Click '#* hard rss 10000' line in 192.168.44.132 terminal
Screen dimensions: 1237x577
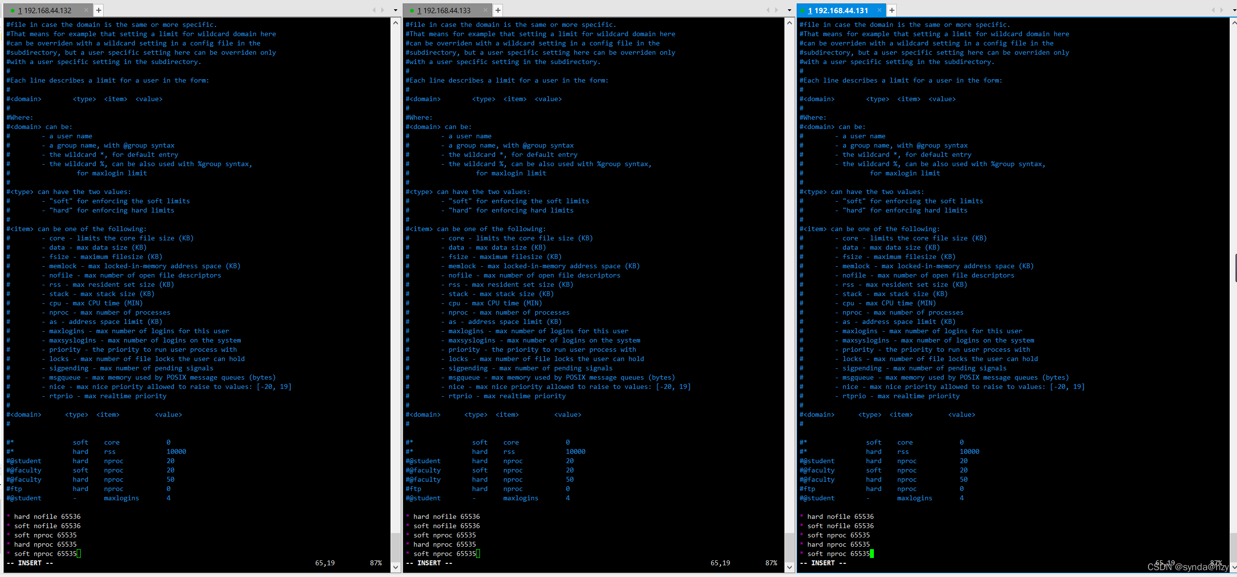(96, 451)
